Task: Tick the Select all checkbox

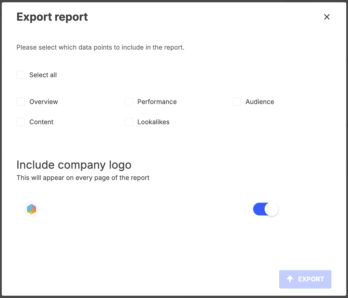Action: pyautogui.click(x=21, y=75)
